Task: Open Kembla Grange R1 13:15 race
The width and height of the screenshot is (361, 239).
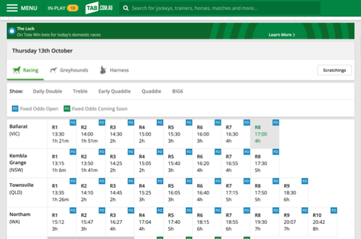Action: pos(62,163)
